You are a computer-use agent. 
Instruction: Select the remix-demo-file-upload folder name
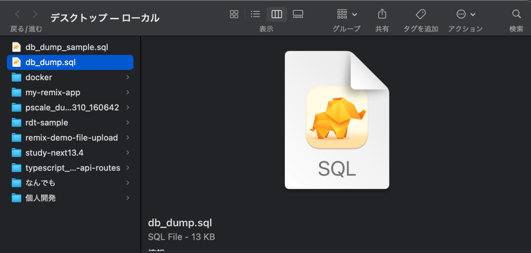pos(72,138)
